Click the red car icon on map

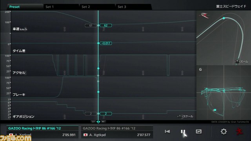(x=204, y=15)
